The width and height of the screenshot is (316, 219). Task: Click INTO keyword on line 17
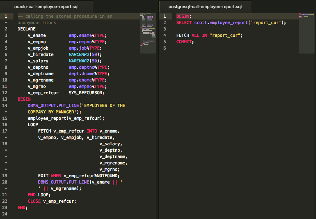92,131
